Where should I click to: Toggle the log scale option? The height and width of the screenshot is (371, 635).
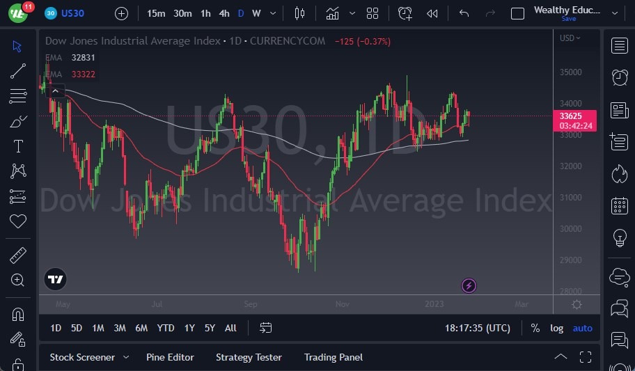pos(556,328)
